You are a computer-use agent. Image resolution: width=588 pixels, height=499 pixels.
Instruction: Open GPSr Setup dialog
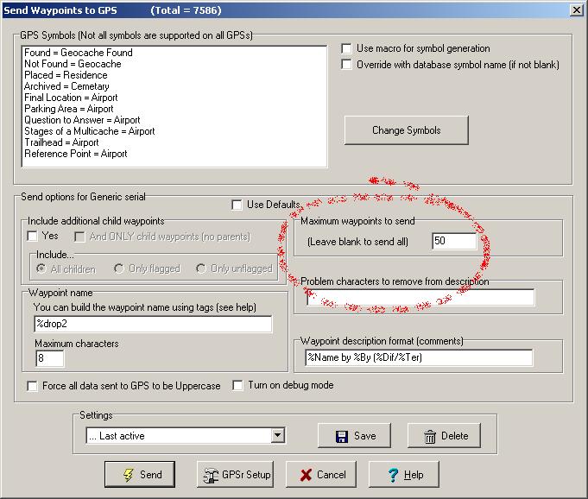tap(236, 474)
